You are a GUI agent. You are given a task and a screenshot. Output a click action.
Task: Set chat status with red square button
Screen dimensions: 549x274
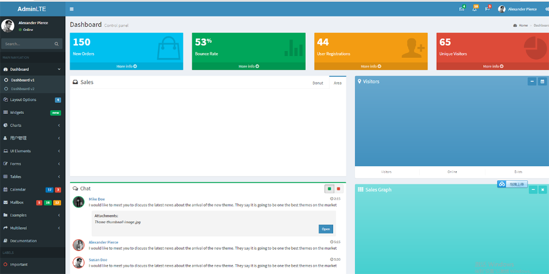point(339,189)
